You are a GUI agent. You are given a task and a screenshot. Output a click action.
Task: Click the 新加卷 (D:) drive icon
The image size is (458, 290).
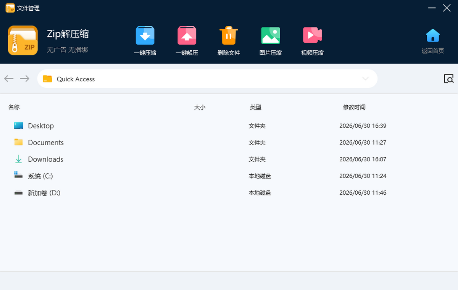[18, 193]
